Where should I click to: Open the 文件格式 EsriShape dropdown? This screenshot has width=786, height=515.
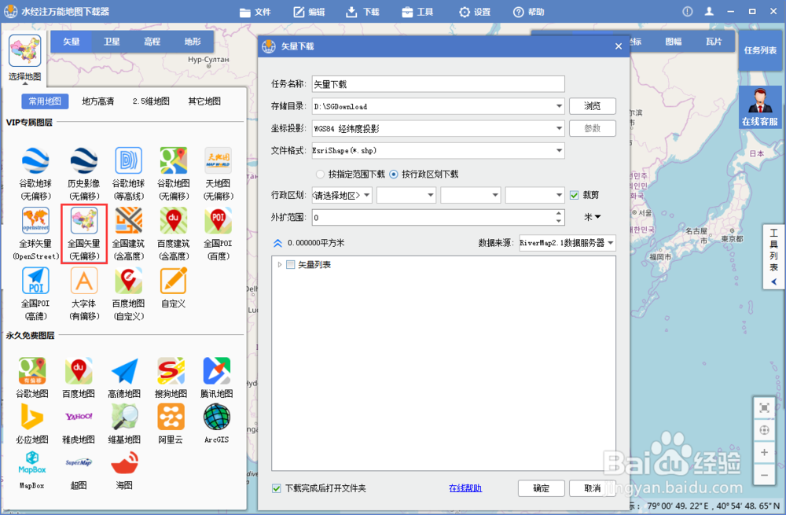(x=559, y=150)
